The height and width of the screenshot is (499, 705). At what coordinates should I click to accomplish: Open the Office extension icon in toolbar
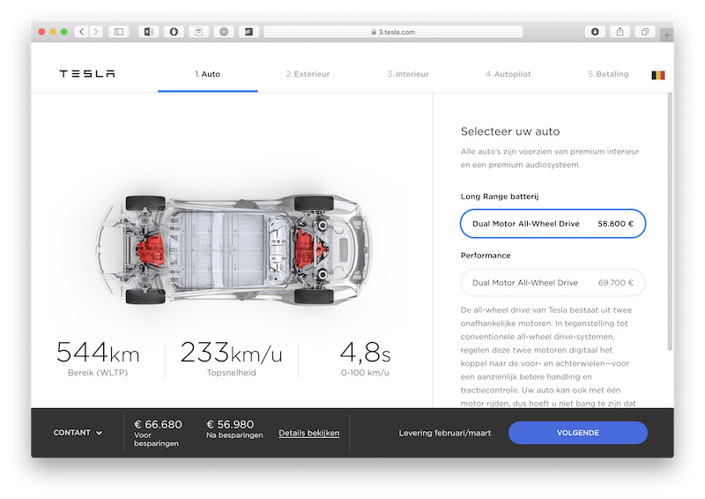coord(148,32)
